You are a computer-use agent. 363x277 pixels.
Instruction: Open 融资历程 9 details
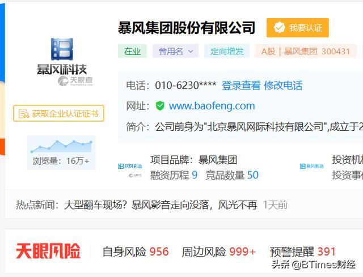pyautogui.click(x=174, y=175)
